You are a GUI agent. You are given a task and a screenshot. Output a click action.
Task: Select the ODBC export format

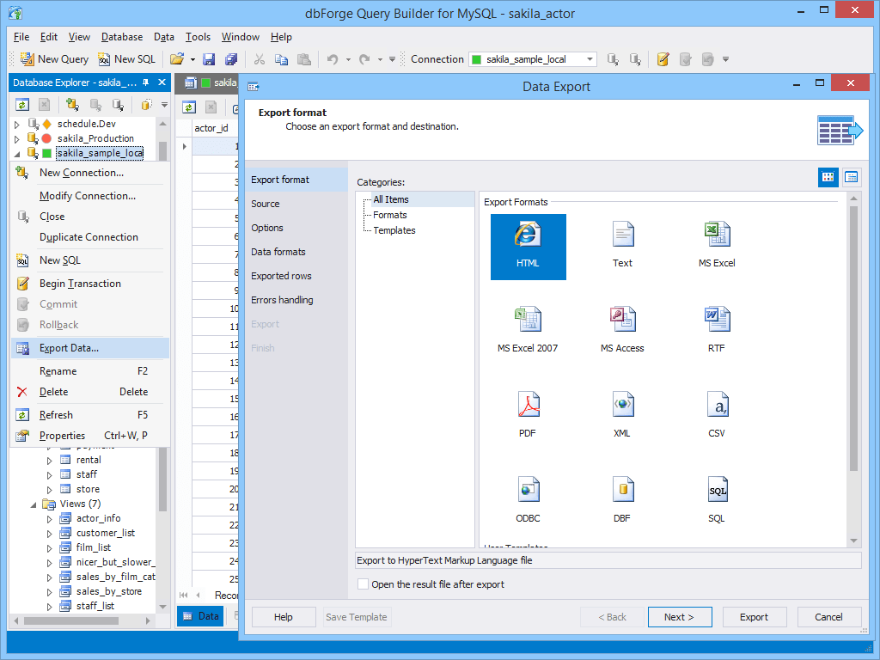point(528,498)
